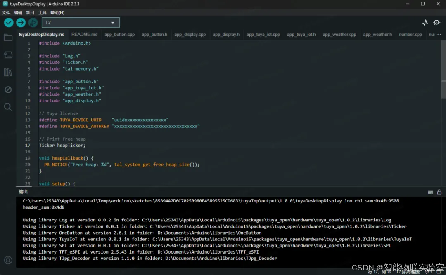Open the 帮助(H) menu

pos(57,12)
